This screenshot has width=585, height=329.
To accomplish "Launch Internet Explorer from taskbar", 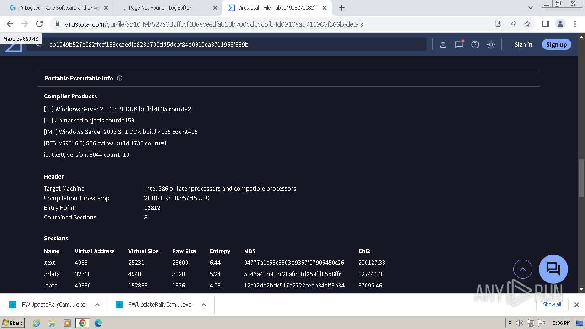I will point(36,323).
